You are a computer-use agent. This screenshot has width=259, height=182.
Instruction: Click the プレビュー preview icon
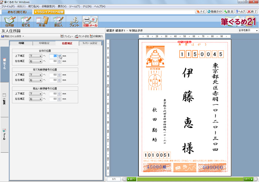tap(67, 37)
